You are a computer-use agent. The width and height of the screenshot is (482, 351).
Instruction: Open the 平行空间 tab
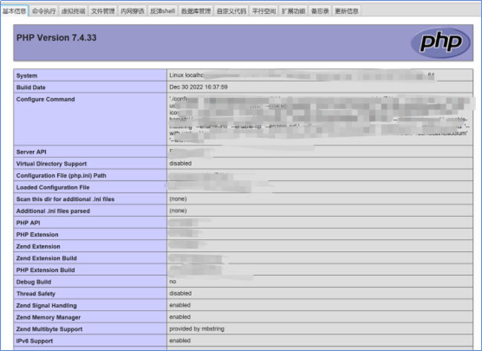(x=264, y=11)
